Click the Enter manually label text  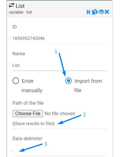click(32, 85)
